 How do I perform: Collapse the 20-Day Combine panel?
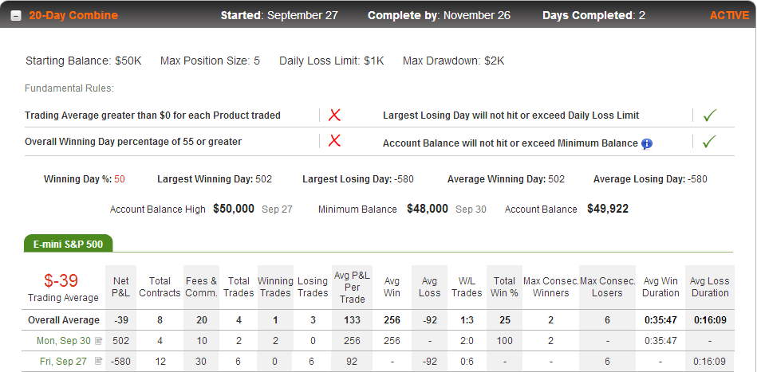tap(16, 16)
